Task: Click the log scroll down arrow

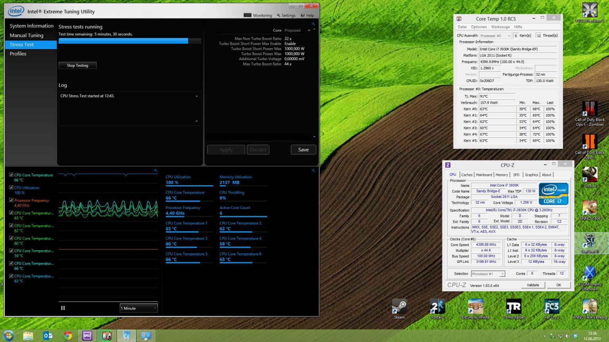Action: click(197, 121)
